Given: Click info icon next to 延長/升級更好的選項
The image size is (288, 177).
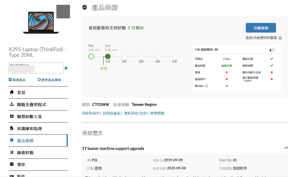Looking at the screenshot, I should [x=280, y=38].
